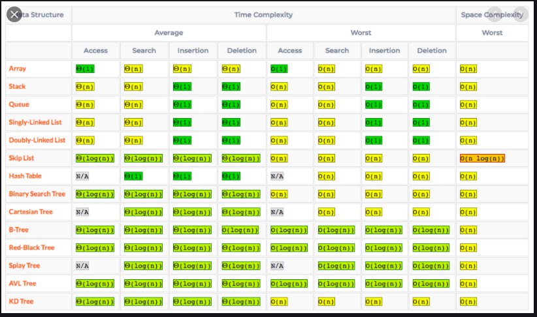This screenshot has height=317, width=537.
Task: Select the KD Tree row label
Action: (x=22, y=301)
